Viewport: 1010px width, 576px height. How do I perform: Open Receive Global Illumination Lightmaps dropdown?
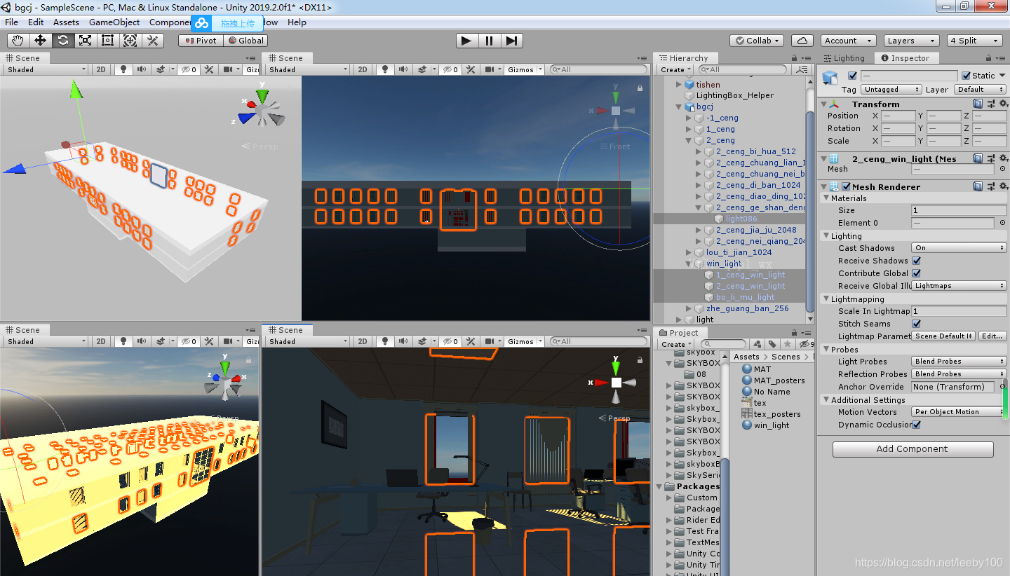(959, 286)
